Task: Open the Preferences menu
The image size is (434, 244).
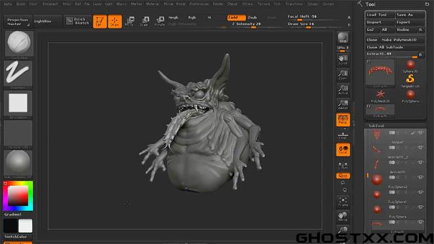Action: click(x=199, y=4)
